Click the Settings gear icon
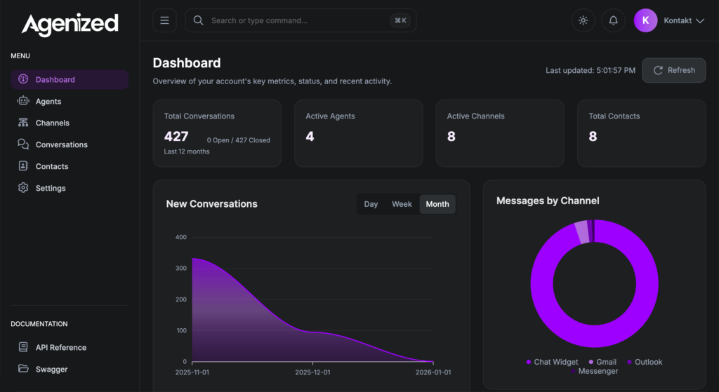719x392 pixels. (x=23, y=188)
